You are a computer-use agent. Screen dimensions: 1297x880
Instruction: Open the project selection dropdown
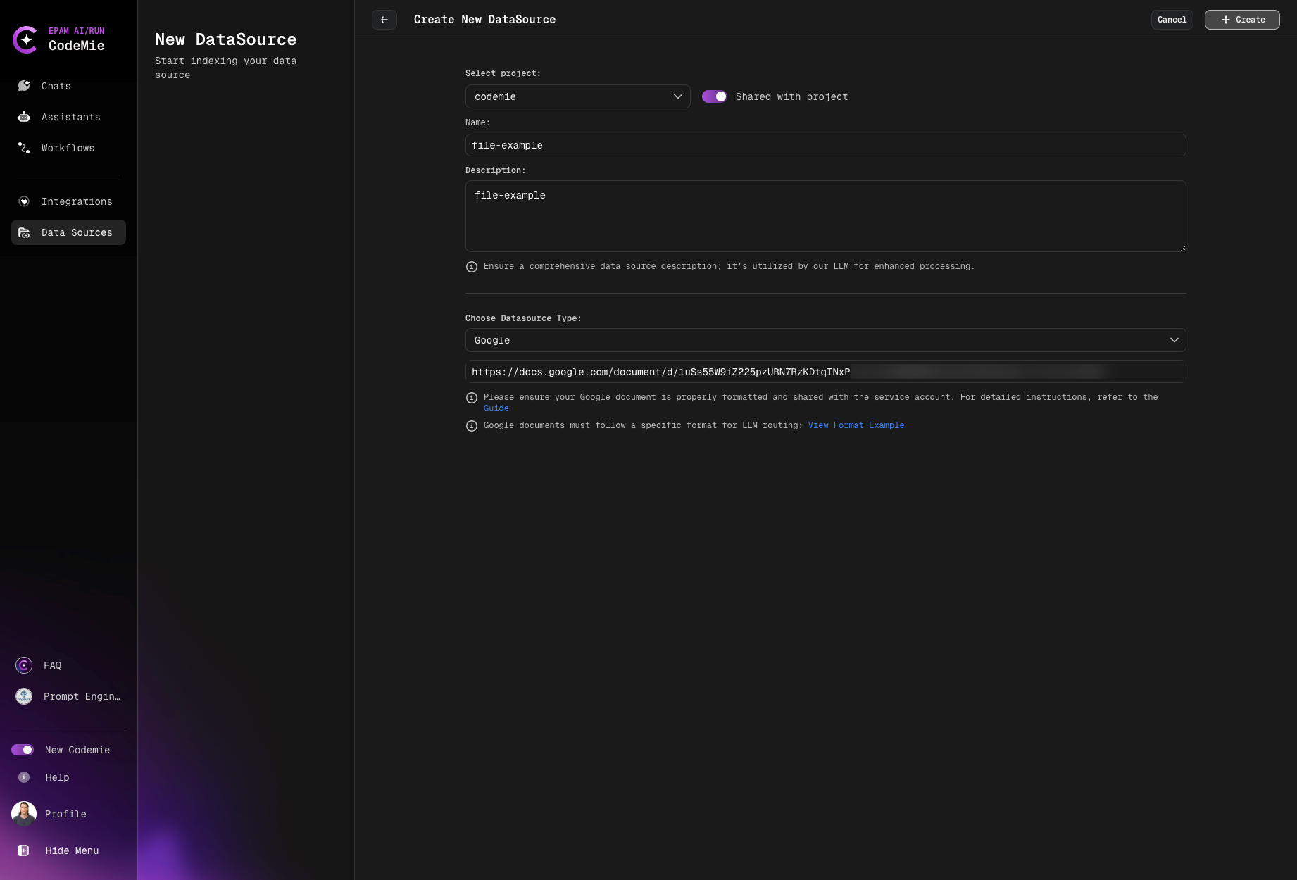point(577,96)
